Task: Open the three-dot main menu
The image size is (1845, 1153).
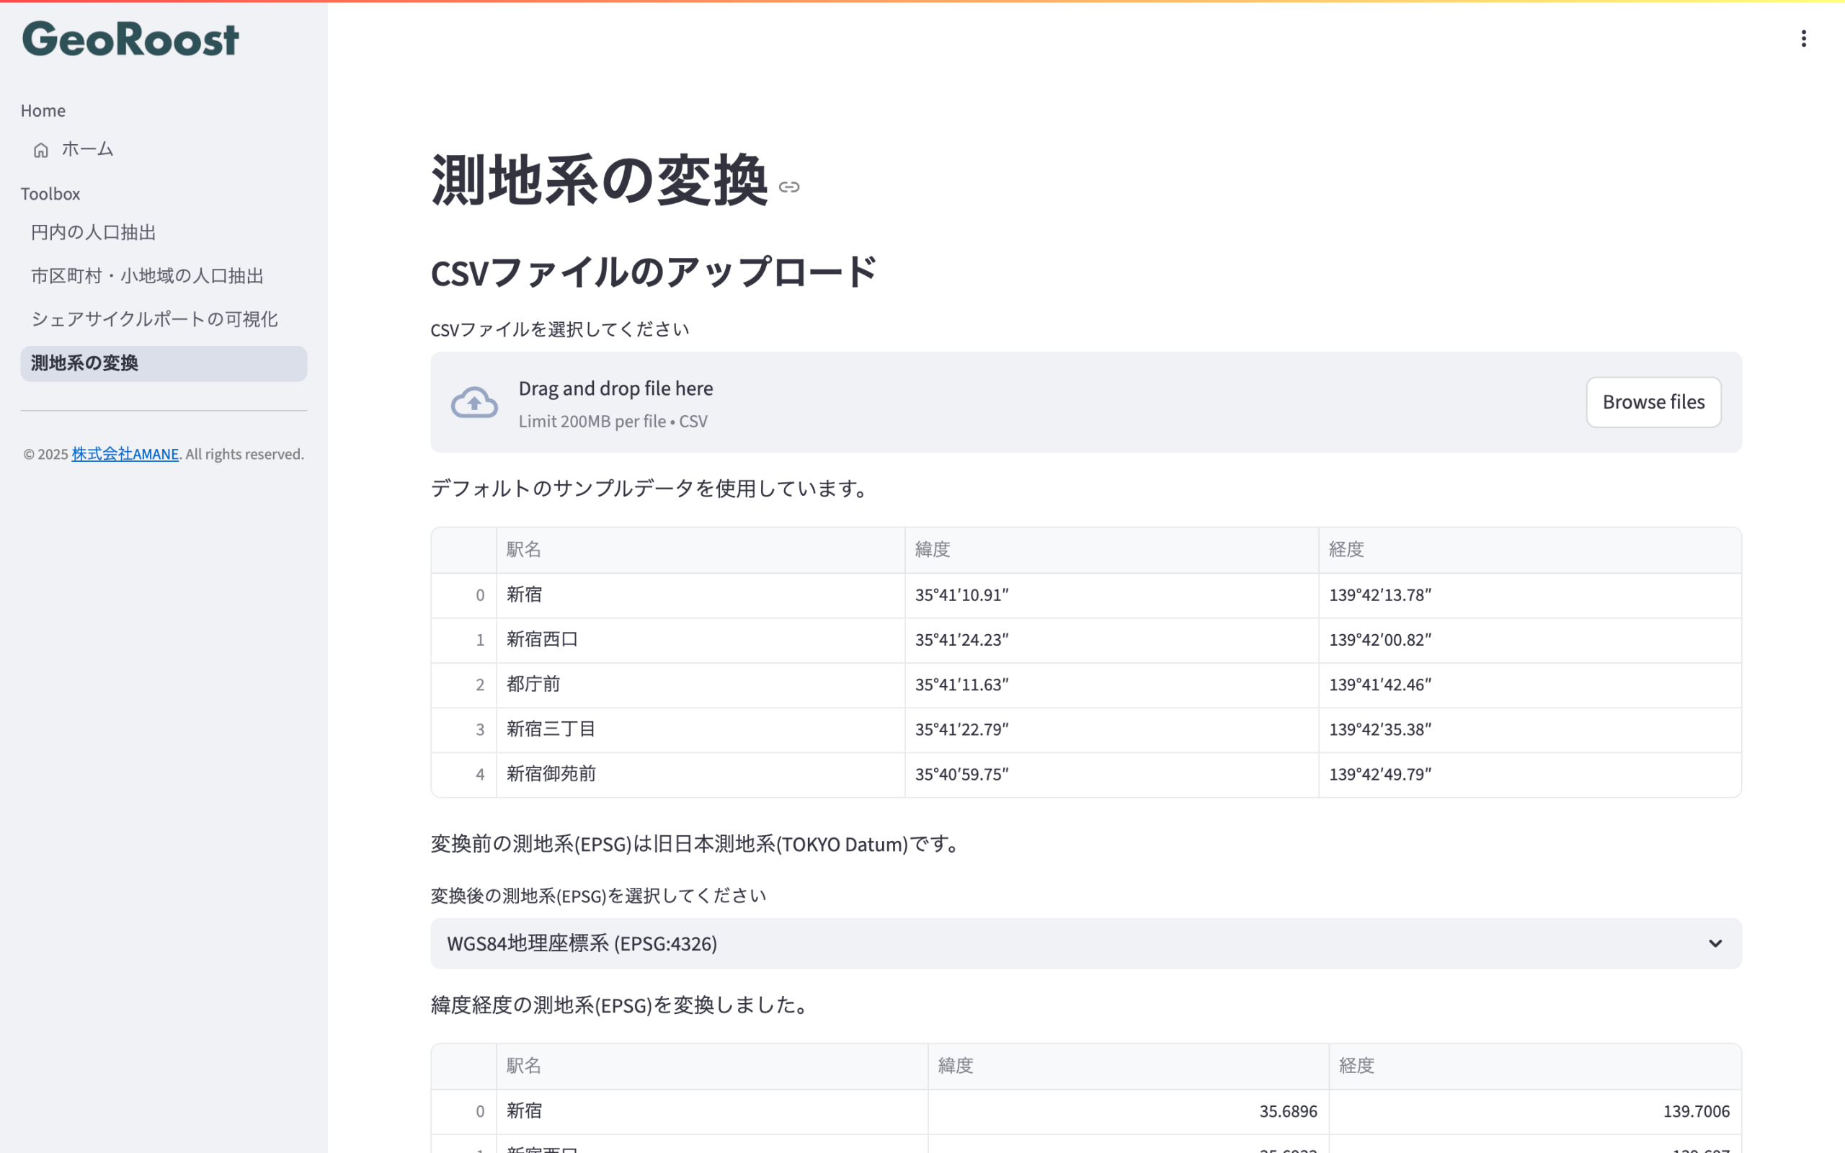Action: coord(1803,39)
